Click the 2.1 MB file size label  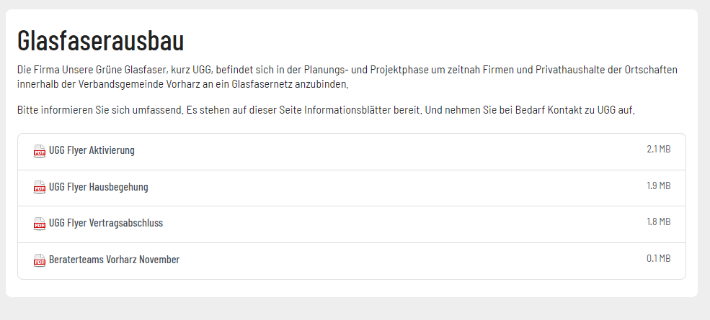coord(658,150)
